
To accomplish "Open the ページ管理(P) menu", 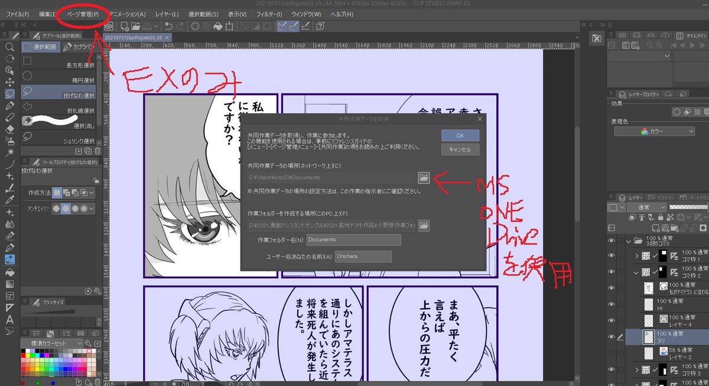I will [x=83, y=14].
